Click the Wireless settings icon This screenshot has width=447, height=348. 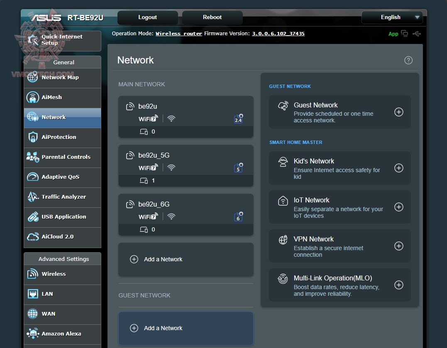pos(33,274)
